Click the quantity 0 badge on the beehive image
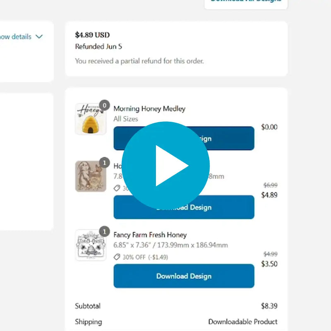 click(104, 105)
